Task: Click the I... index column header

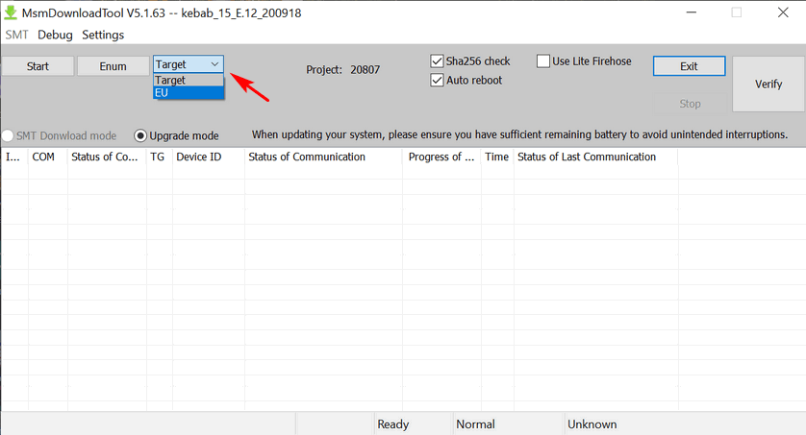Action: (14, 157)
